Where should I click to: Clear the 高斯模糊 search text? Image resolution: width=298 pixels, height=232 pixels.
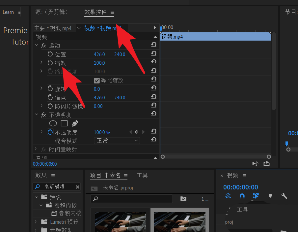[x=77, y=187]
